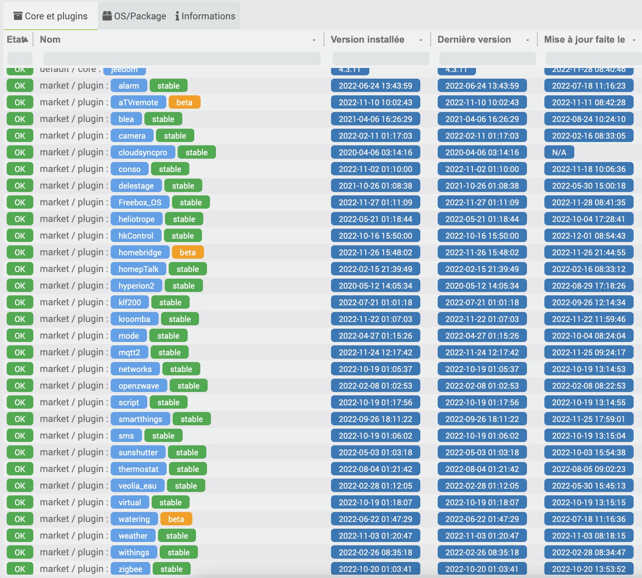Switch to the Informations tab
Screen dimensions: 642x578
205,16
